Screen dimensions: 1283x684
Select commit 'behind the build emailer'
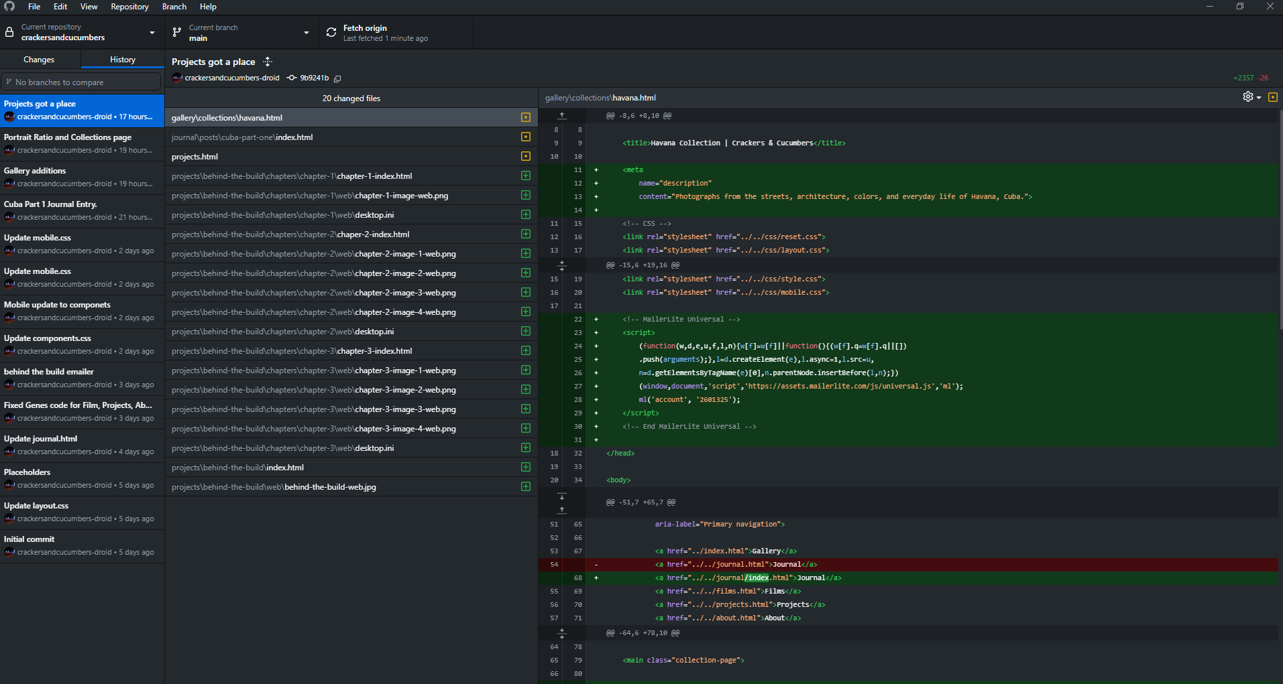click(x=82, y=378)
